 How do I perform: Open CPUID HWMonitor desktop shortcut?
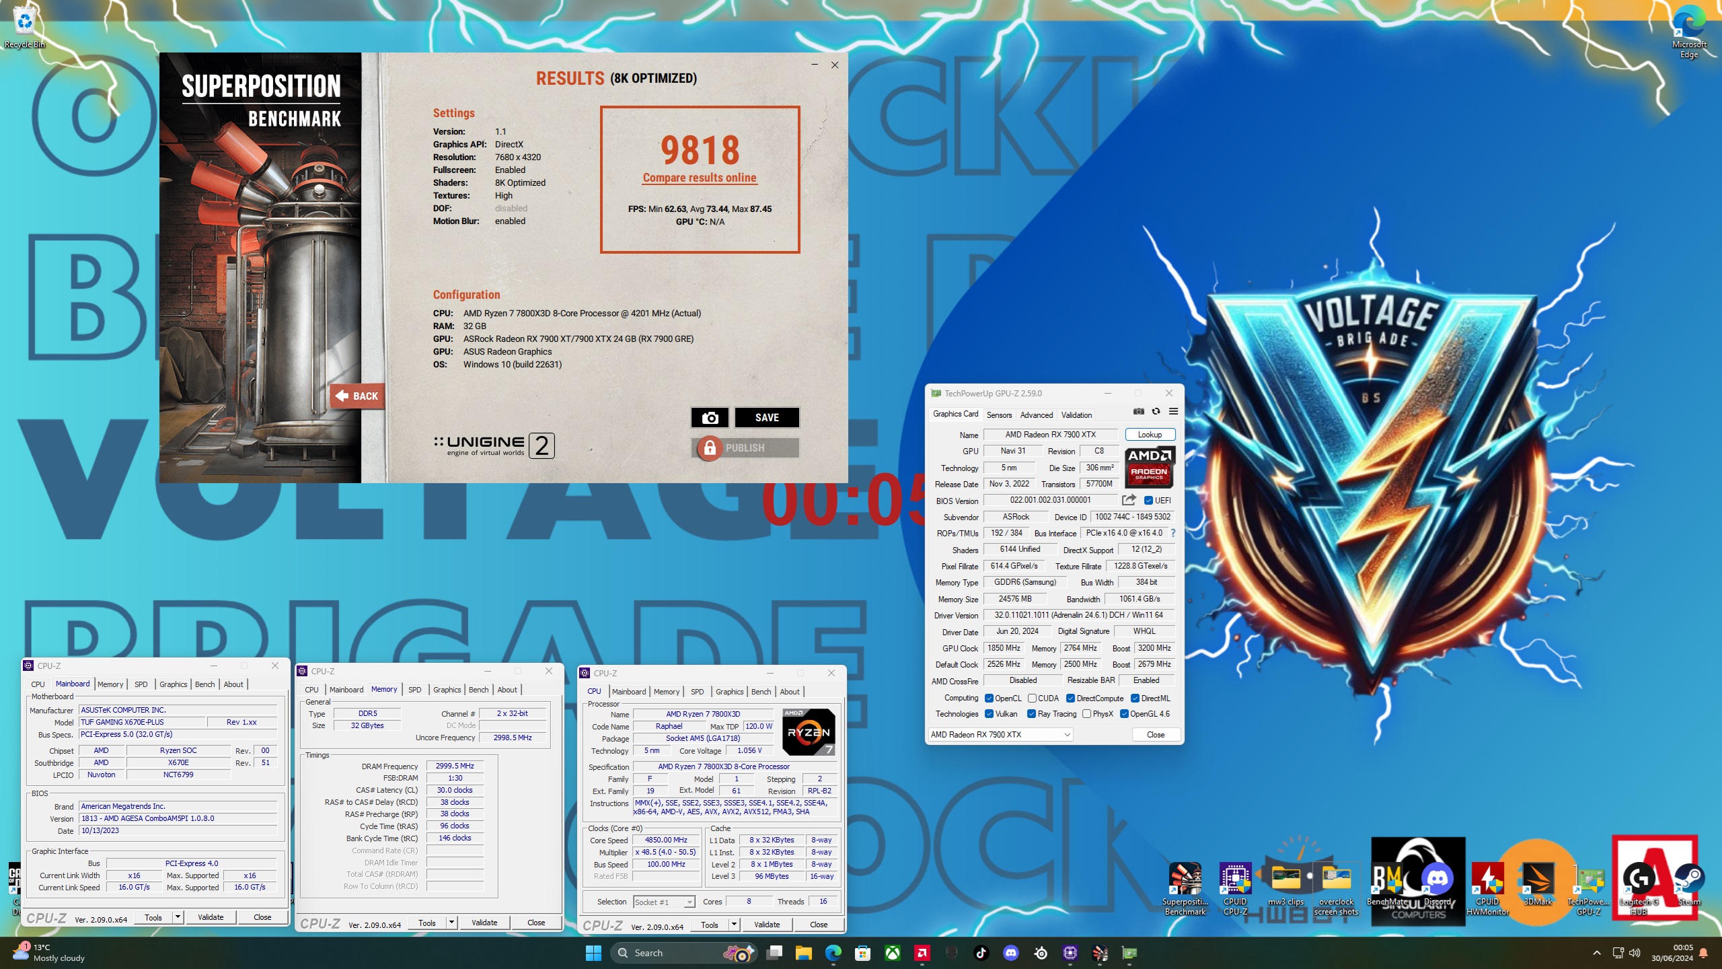[1487, 888]
